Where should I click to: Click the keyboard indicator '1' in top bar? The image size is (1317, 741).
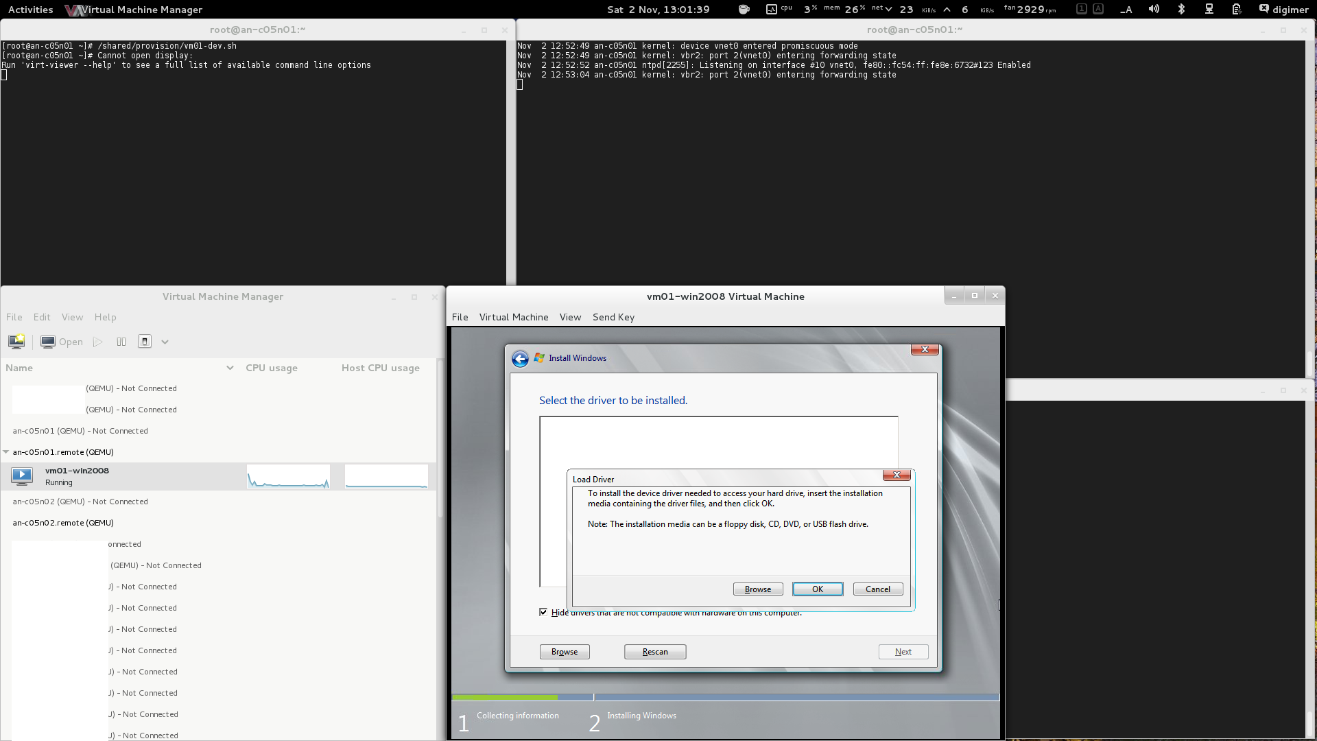(x=1082, y=9)
